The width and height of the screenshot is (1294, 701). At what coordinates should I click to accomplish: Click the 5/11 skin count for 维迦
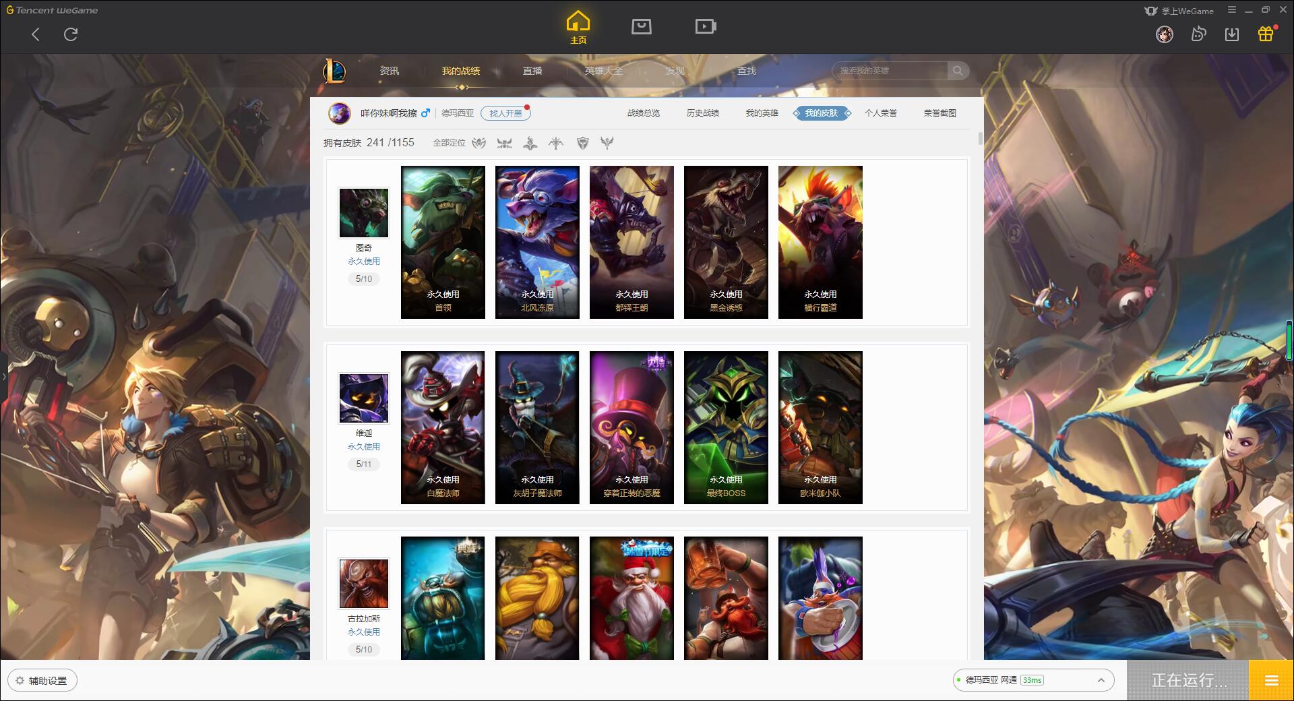364,464
